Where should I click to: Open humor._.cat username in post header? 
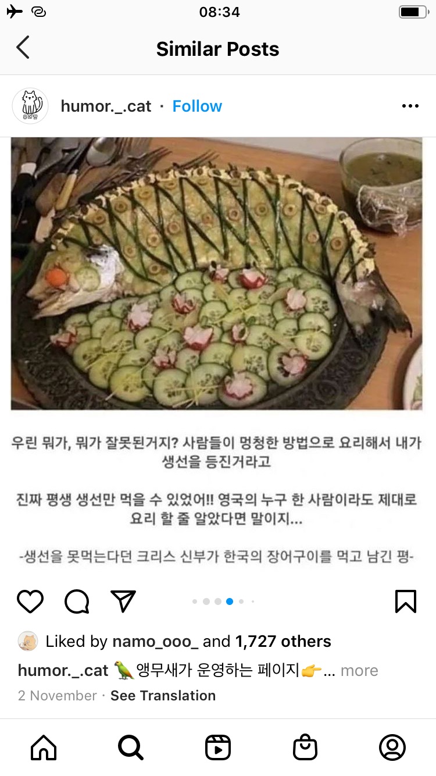[106, 106]
